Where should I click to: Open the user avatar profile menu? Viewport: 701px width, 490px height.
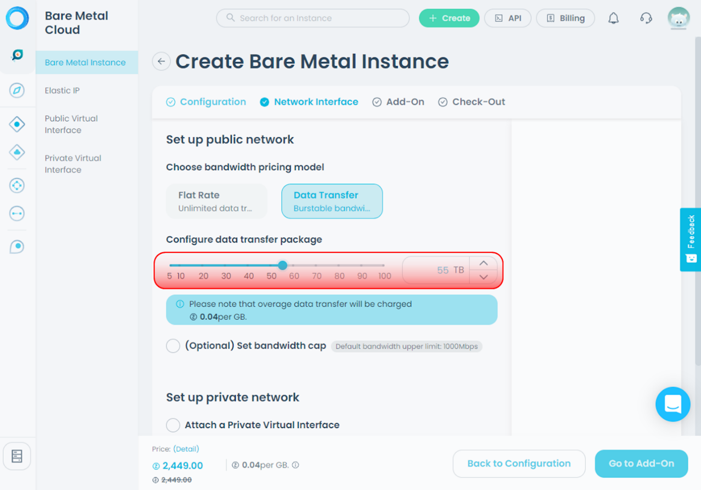tap(678, 19)
